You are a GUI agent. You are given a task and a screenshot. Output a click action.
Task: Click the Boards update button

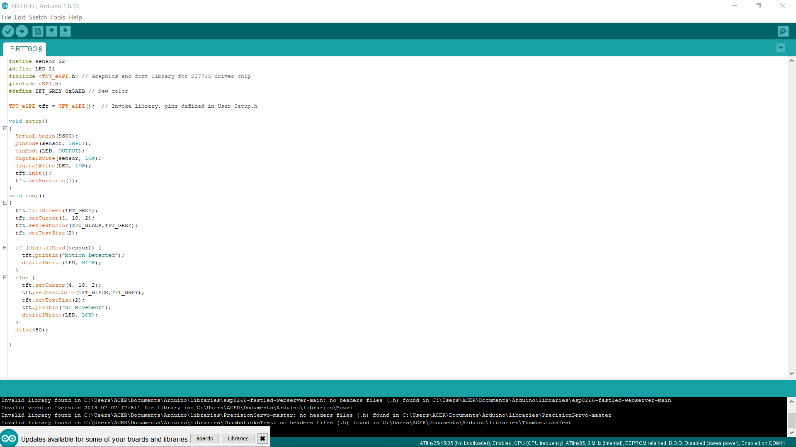tap(204, 438)
